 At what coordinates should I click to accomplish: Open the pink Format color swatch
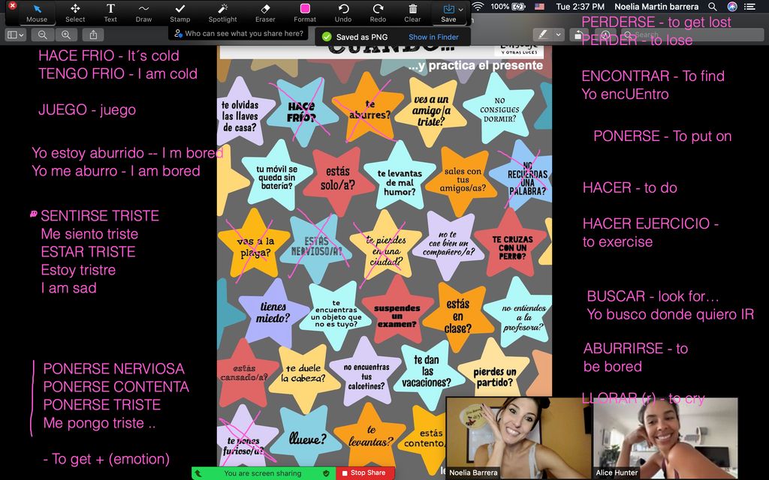(x=305, y=9)
